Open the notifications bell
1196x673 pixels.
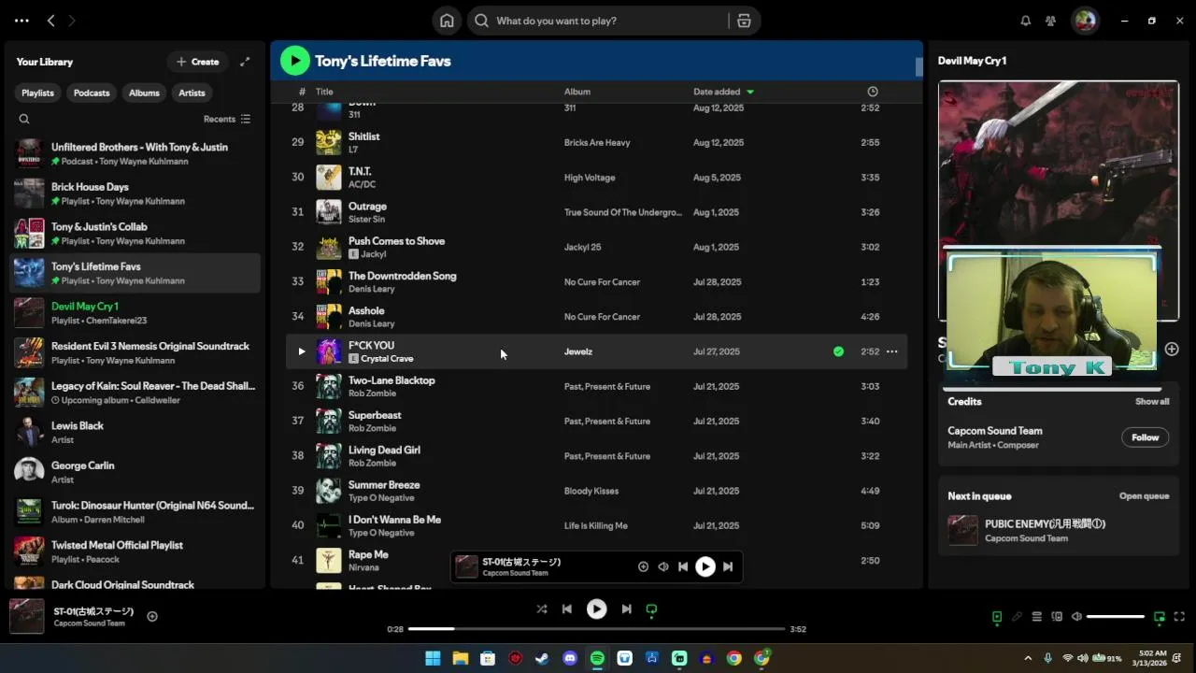point(1025,21)
